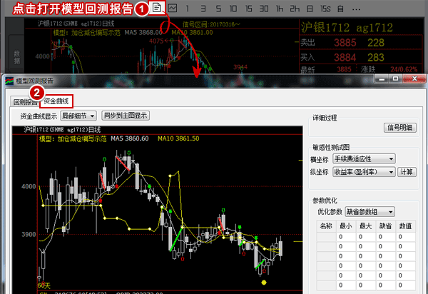
Task: Click the 信号明细 button
Action: (399, 128)
